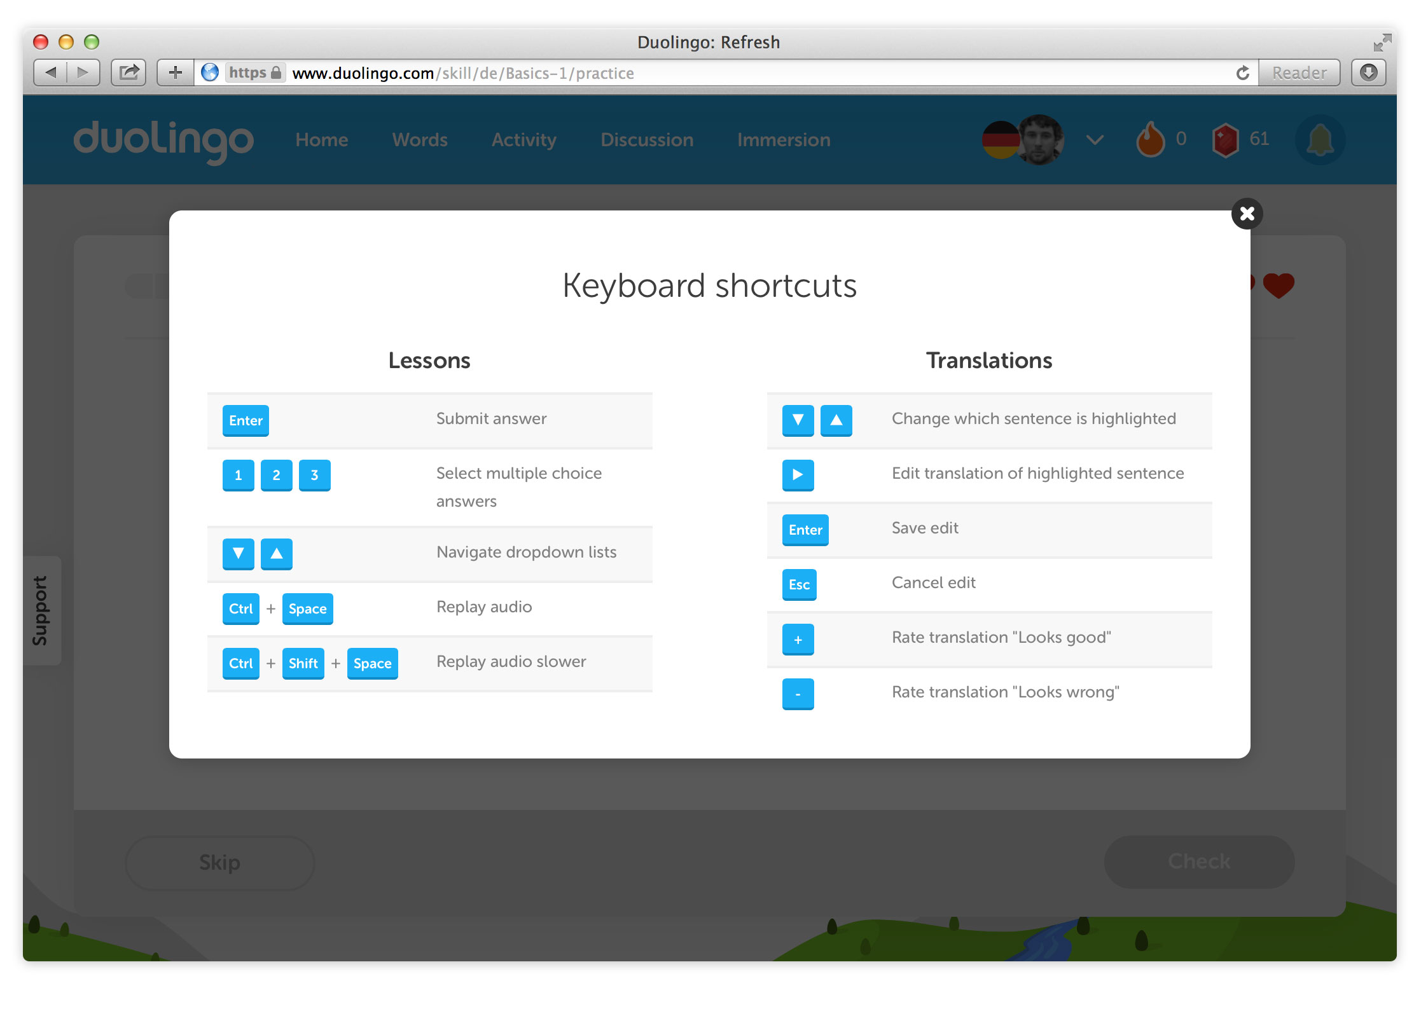
Task: Click the Ctrl key in Replay audio slower row
Action: [241, 664]
